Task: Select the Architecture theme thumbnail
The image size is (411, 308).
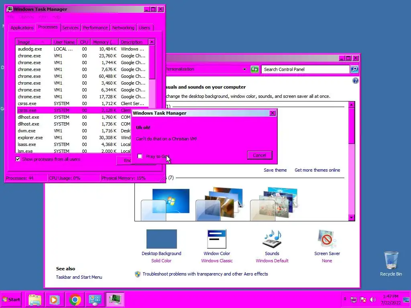Action: [x=220, y=204]
